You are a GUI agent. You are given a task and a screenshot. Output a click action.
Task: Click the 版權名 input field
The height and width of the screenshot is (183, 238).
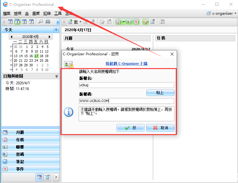pos(126,85)
